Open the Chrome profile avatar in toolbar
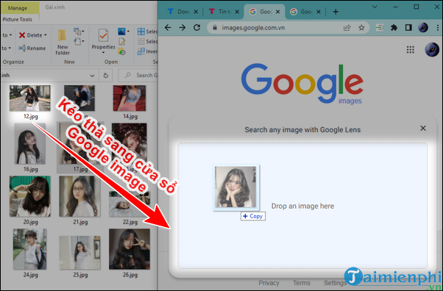 pos(423,28)
